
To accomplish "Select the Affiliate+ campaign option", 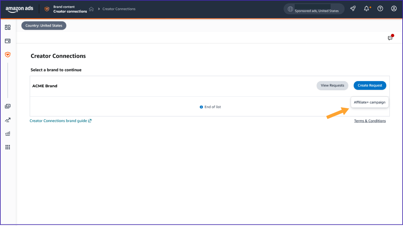I will pos(370,102).
